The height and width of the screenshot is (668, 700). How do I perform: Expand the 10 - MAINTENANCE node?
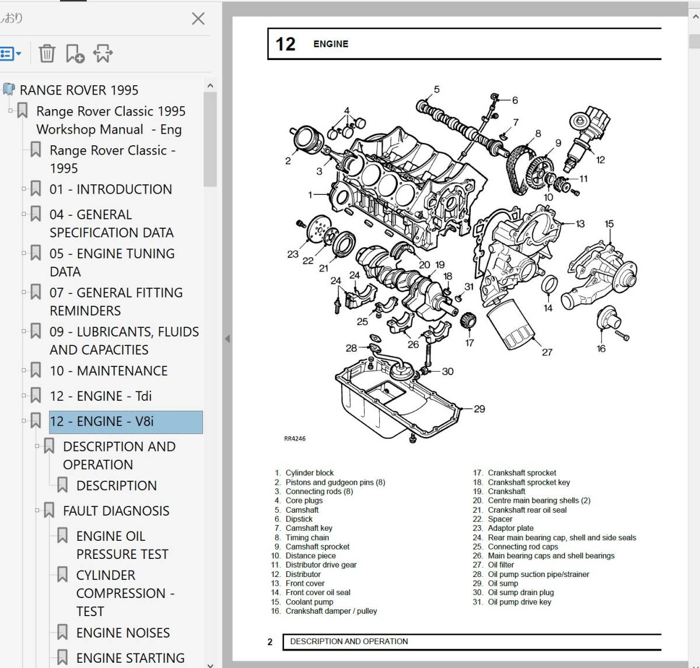coord(24,370)
